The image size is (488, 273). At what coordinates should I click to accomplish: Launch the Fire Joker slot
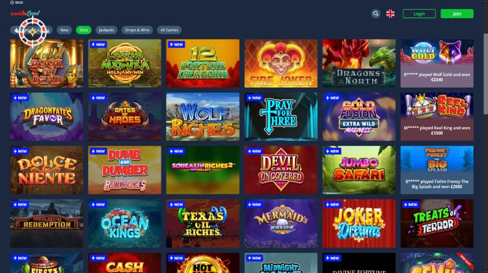280,63
